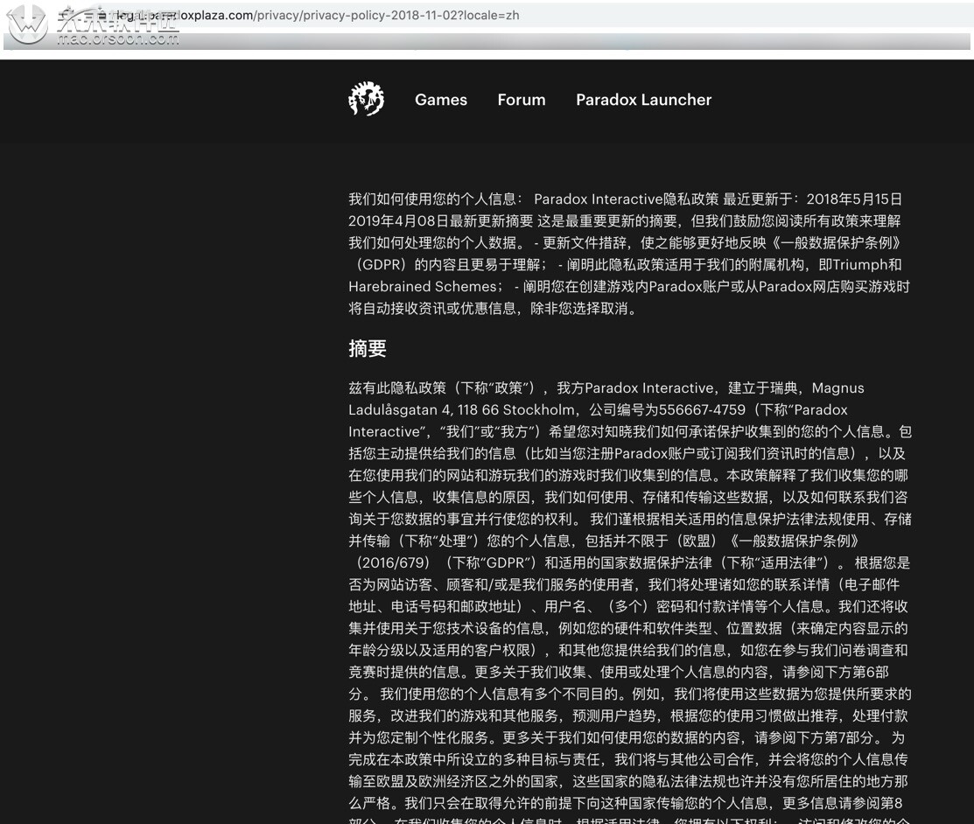
Task: Click the text 'Ladulåsgatan 4, 118 66 Stockholm'
Action: [461, 410]
